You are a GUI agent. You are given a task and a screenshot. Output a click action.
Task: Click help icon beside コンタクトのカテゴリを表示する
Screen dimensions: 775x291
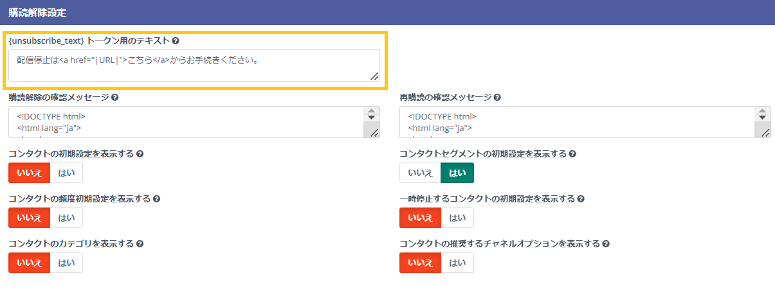point(140,244)
